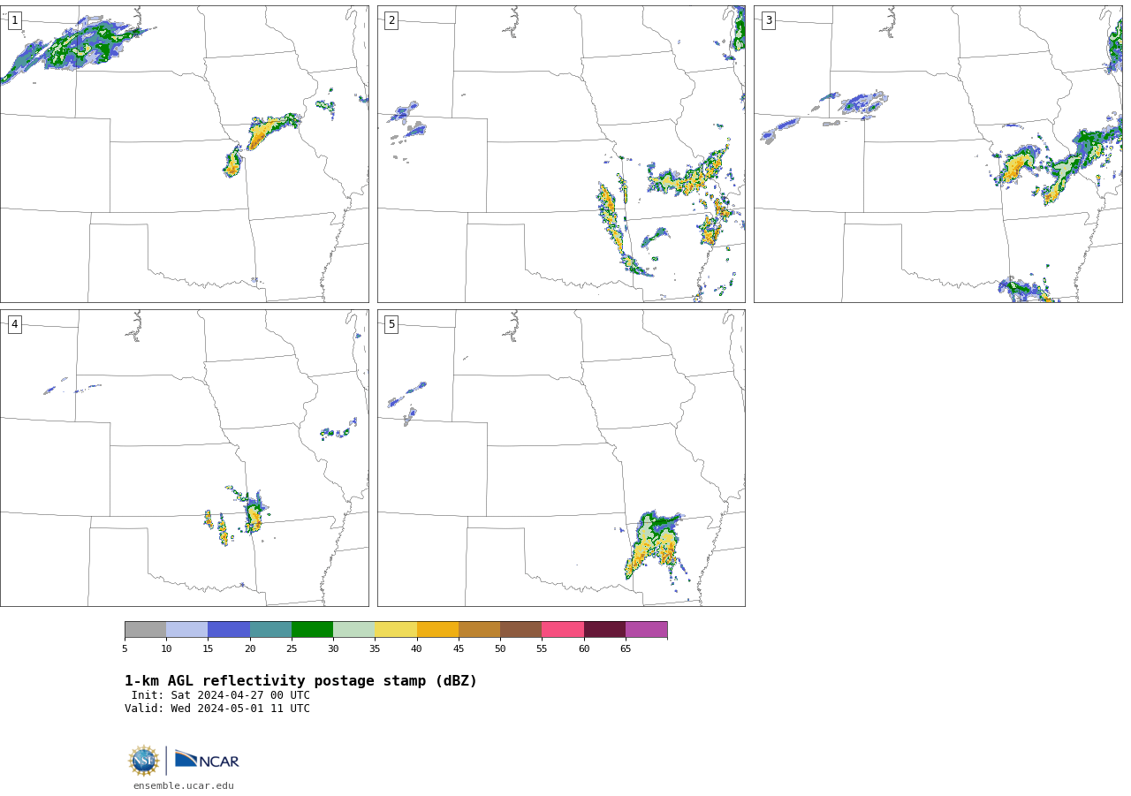
Task: Click the pink 55-60 dBZ swatch
Action: tap(563, 630)
